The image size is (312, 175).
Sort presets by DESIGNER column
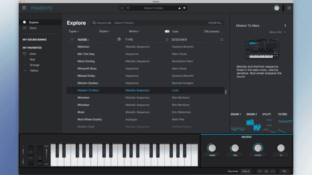coord(179,40)
